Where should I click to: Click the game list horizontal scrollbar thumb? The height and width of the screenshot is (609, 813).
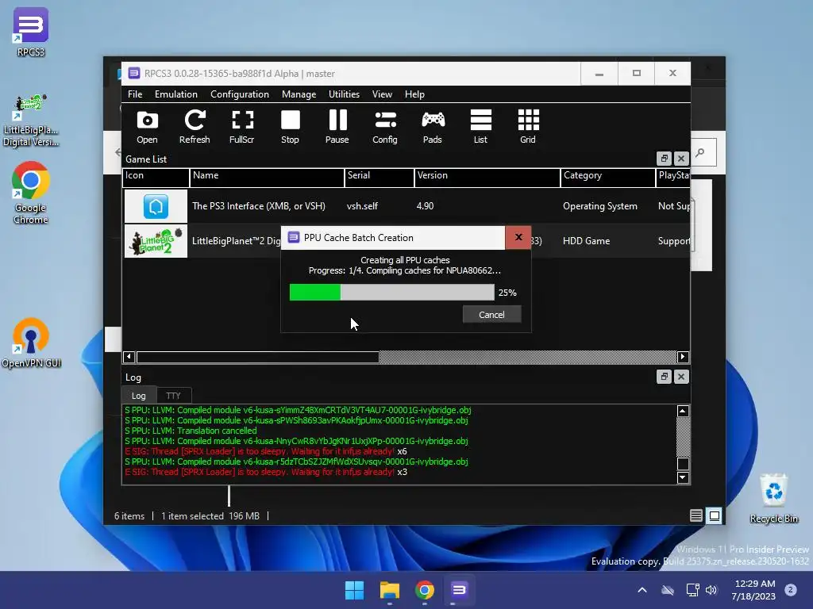point(258,357)
